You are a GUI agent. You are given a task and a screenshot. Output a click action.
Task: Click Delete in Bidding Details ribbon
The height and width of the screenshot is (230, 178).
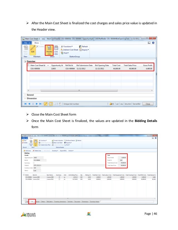[25, 143]
